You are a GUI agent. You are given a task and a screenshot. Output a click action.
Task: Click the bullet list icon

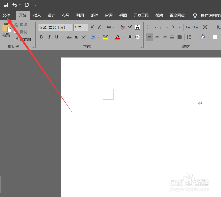[149, 27]
